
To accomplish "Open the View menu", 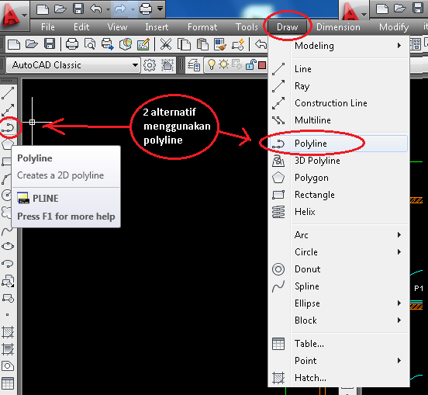I will click(117, 27).
